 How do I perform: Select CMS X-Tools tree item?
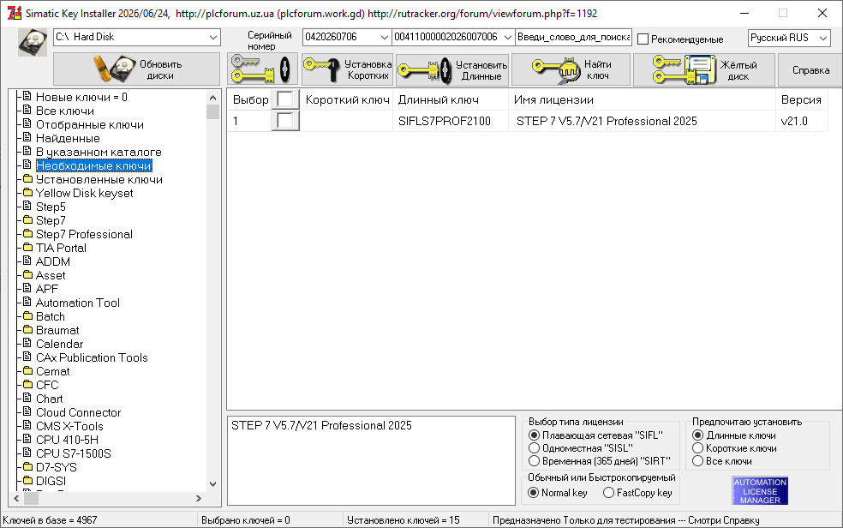tap(69, 426)
